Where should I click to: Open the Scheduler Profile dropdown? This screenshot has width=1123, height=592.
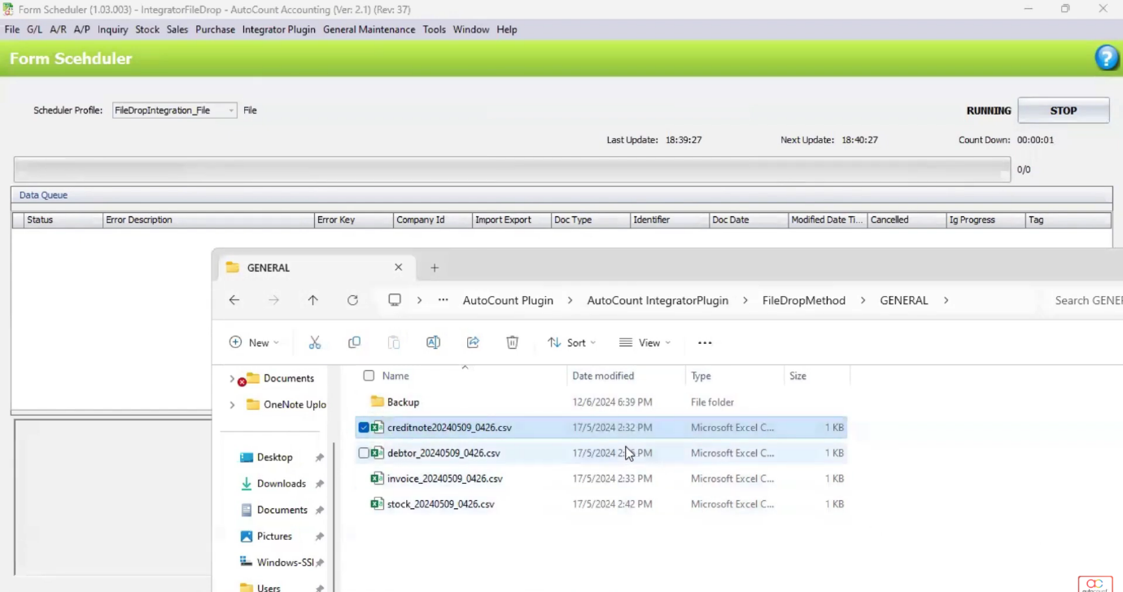(x=230, y=110)
